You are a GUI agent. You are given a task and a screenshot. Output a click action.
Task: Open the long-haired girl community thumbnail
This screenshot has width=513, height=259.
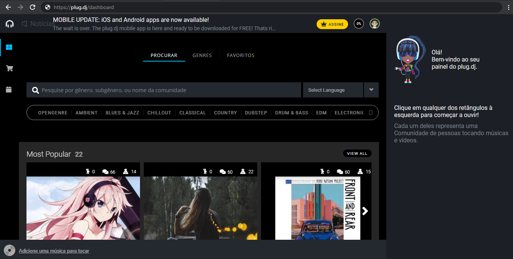pos(201,208)
